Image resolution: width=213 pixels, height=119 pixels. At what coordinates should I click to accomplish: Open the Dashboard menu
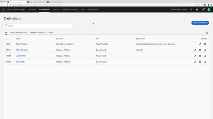[x=32, y=10]
